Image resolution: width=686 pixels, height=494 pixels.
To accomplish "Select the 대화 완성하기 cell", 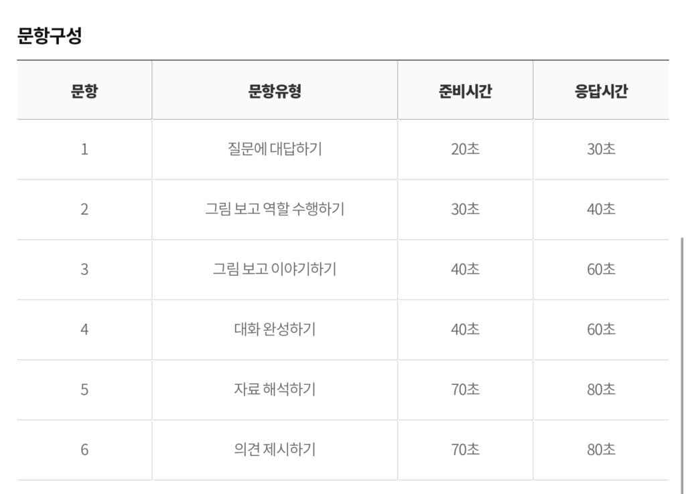I will point(275,329).
